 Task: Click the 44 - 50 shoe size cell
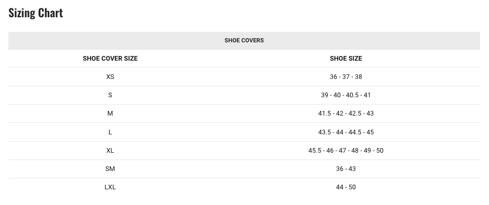point(346,187)
